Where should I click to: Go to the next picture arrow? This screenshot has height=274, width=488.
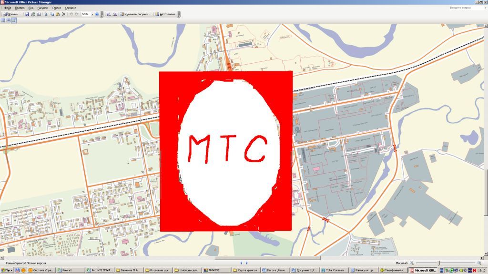[x=247, y=263]
